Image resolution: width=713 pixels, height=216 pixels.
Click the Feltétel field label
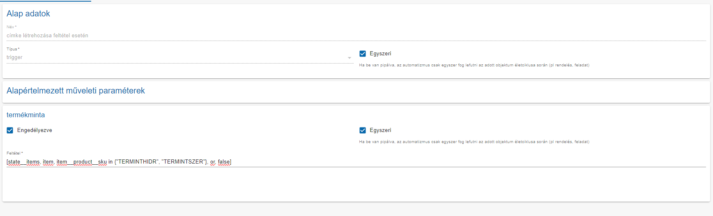click(x=14, y=153)
